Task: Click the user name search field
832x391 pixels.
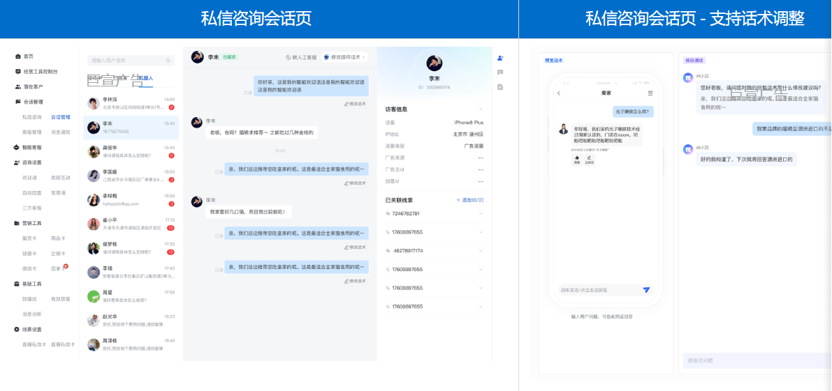Action: 131,61
